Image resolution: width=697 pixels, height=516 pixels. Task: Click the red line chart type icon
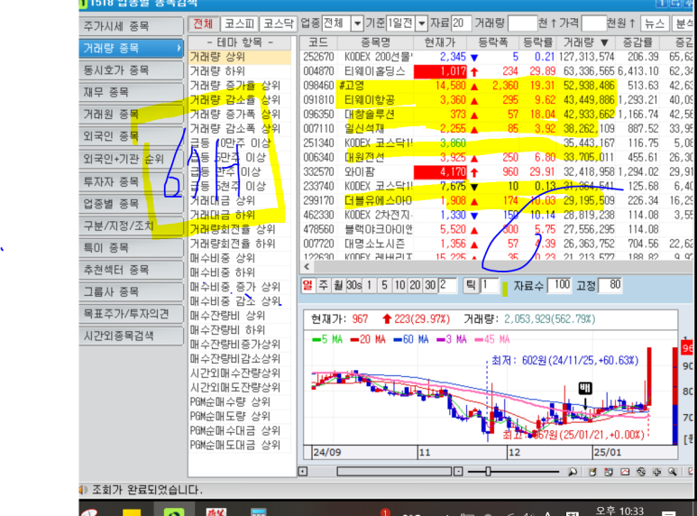coord(625,472)
